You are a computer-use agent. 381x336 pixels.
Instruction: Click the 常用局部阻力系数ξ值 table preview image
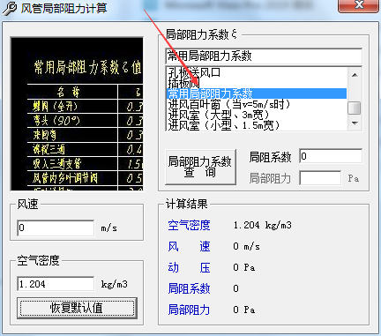click(77, 114)
